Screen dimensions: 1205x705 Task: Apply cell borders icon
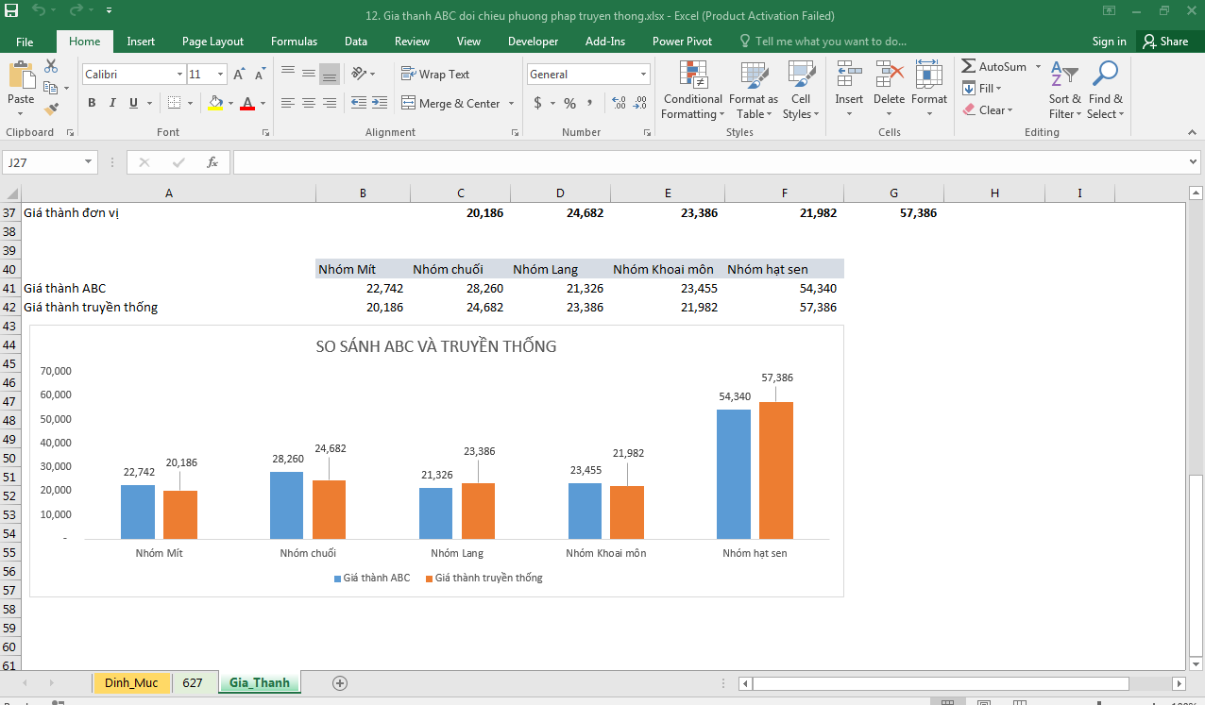click(174, 103)
